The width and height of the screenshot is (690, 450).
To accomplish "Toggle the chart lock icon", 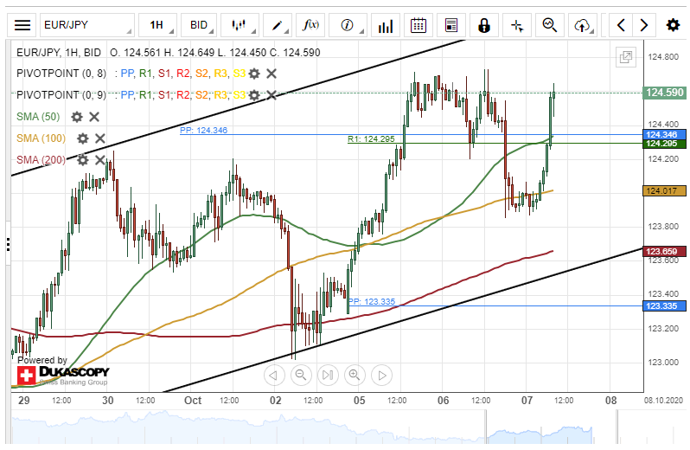I will coord(484,25).
